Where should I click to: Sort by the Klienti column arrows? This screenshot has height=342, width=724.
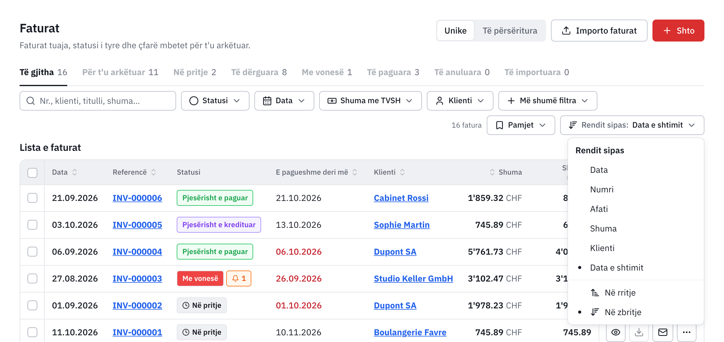402,172
